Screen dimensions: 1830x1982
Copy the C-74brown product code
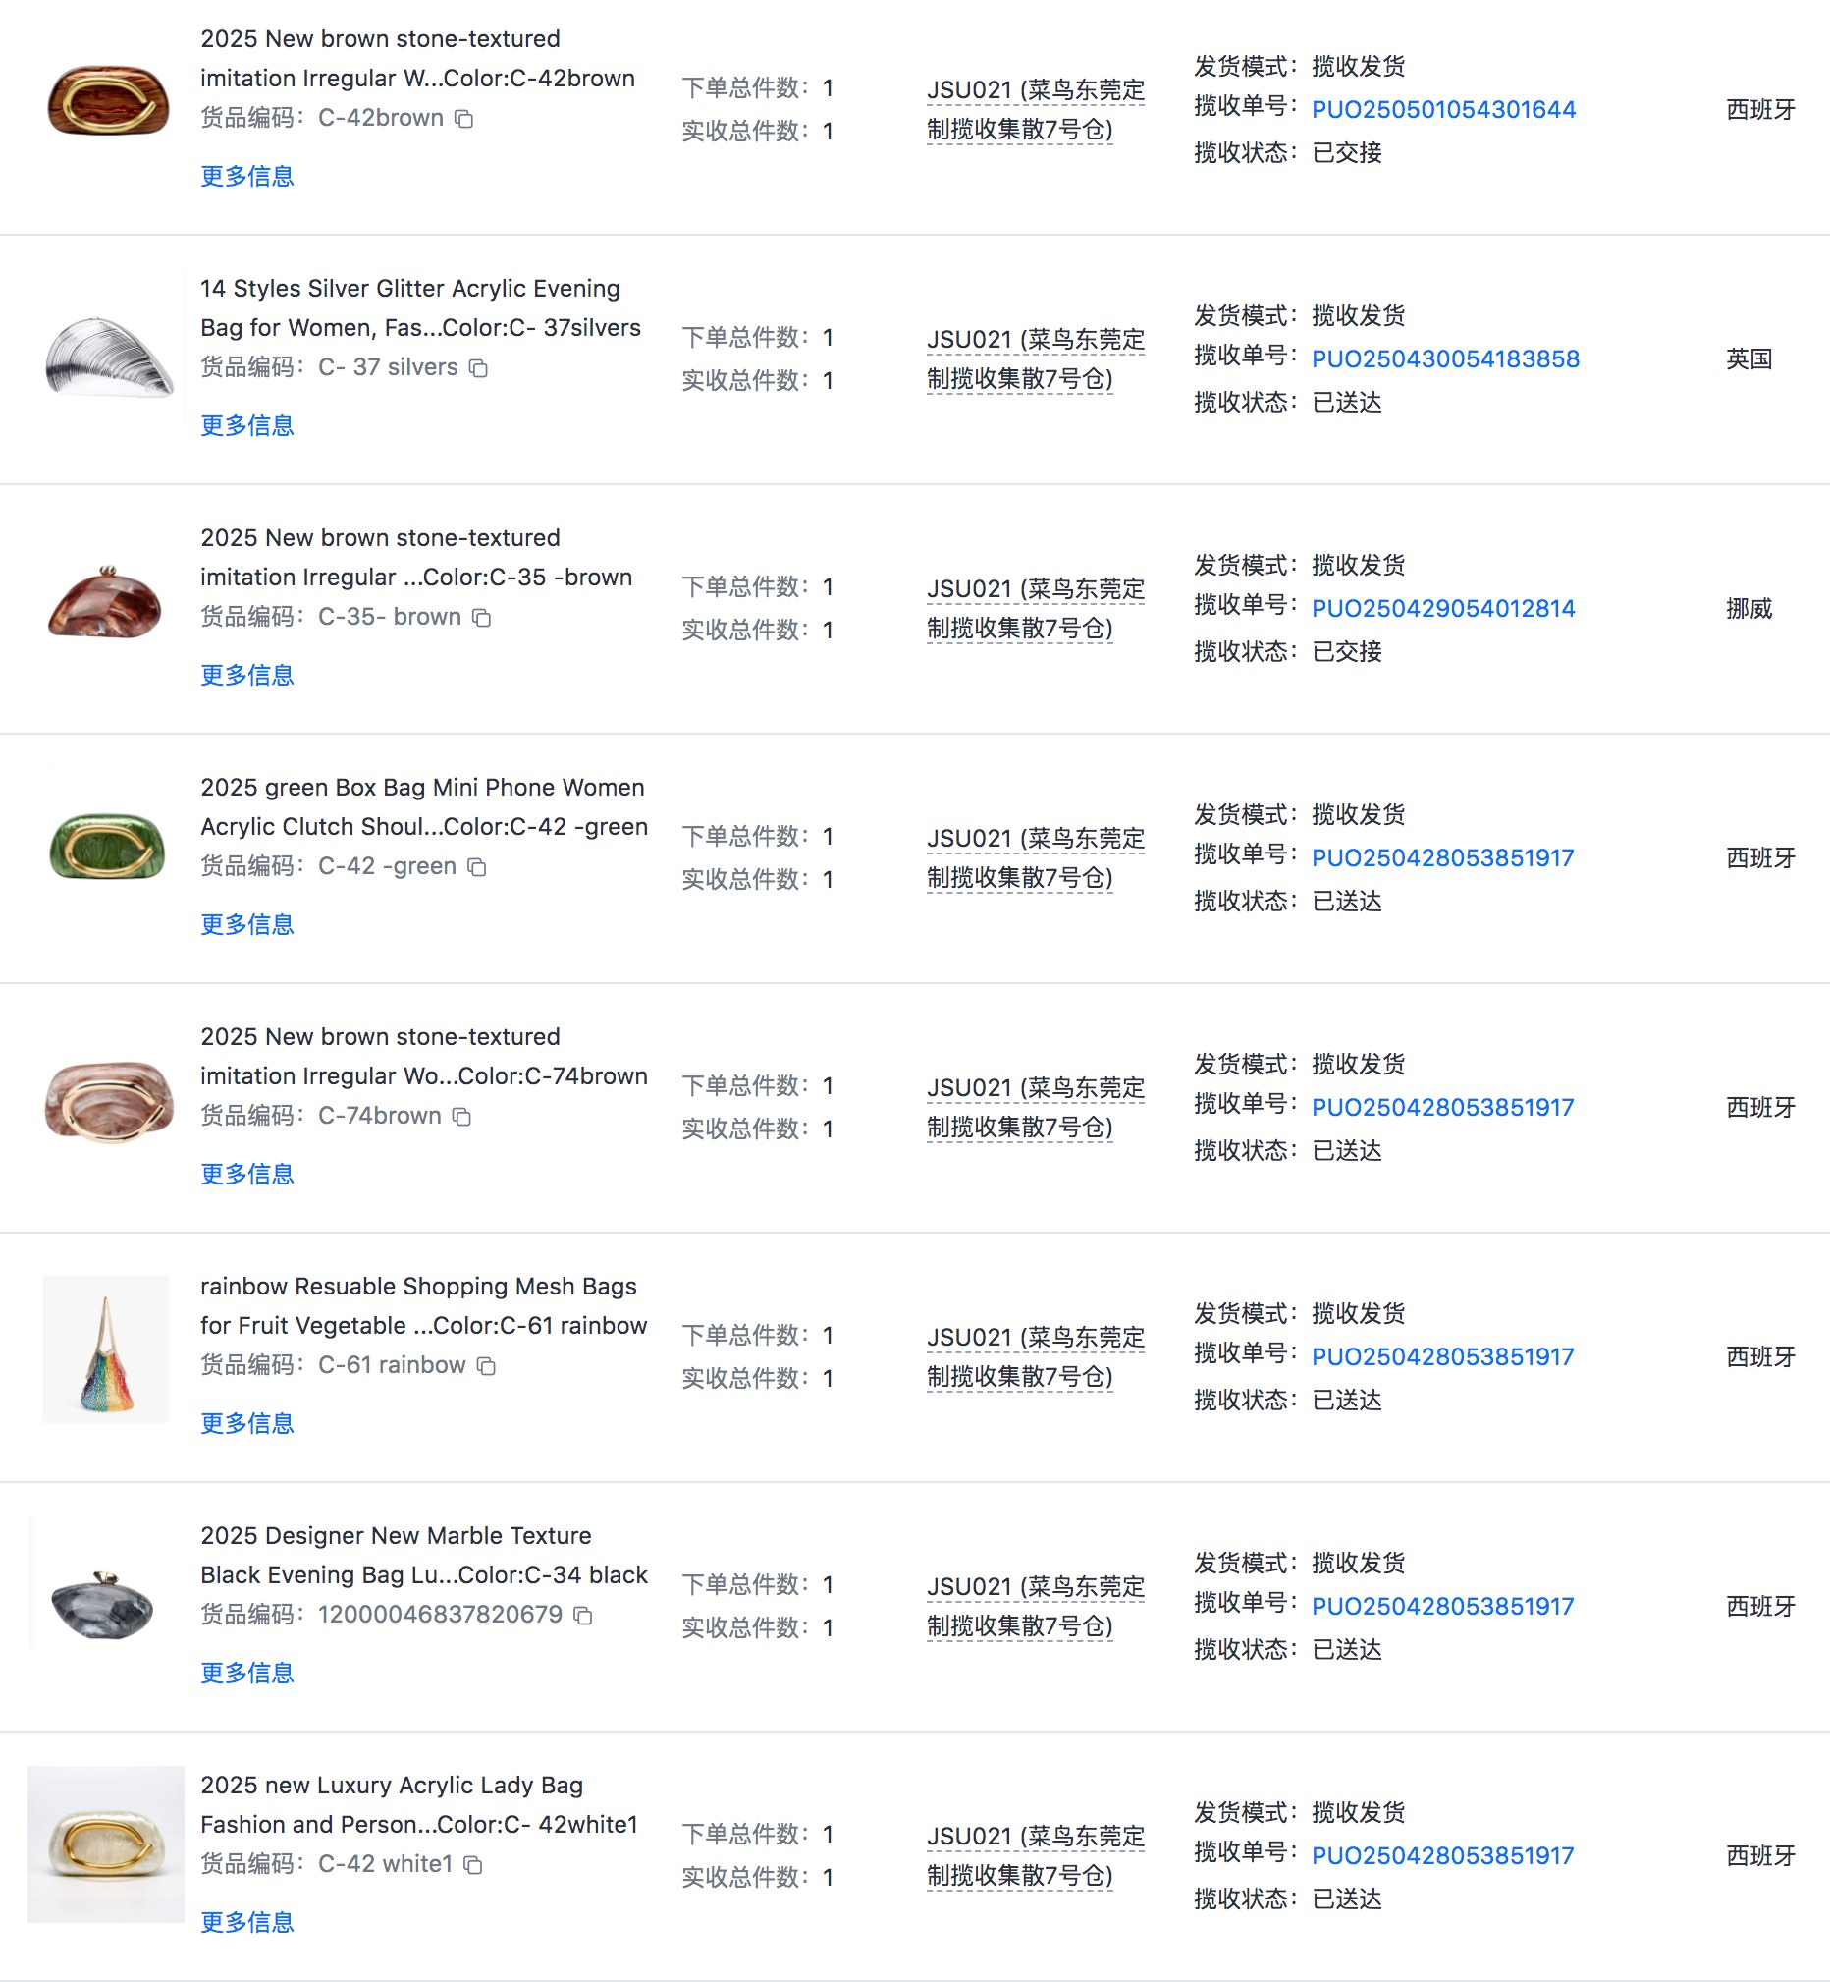tap(461, 1118)
